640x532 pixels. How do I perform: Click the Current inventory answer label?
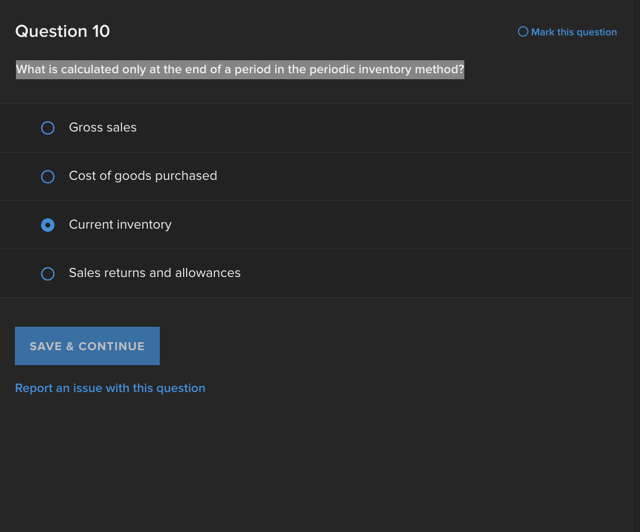click(x=120, y=225)
